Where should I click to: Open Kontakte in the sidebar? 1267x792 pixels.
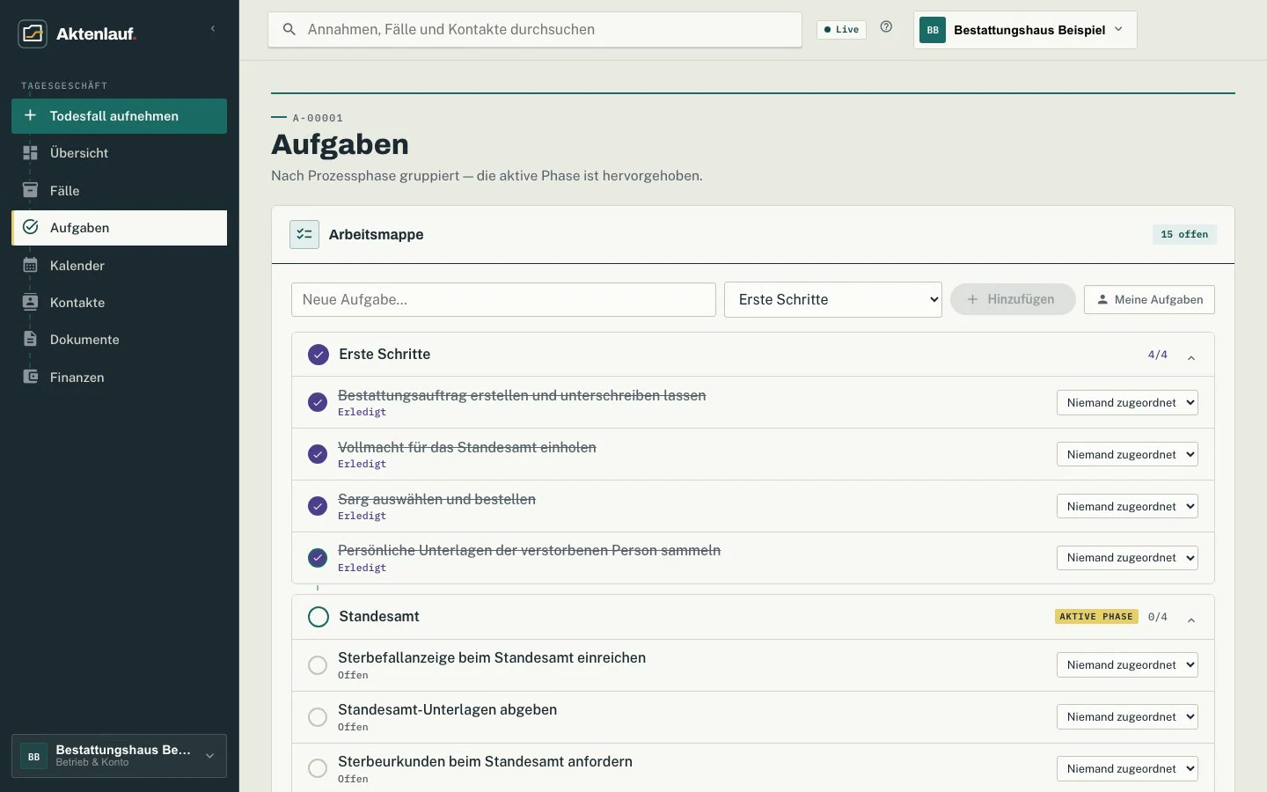tap(119, 302)
